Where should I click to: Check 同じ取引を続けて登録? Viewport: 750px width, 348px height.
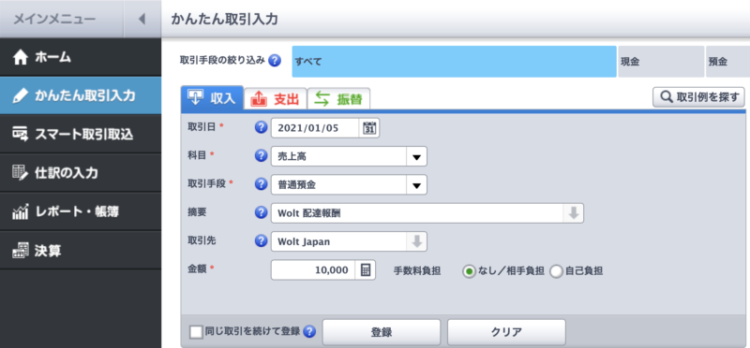[x=196, y=332]
